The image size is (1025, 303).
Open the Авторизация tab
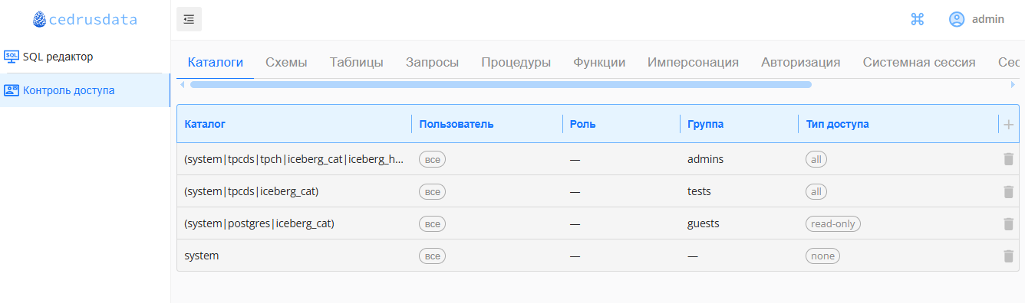(800, 63)
